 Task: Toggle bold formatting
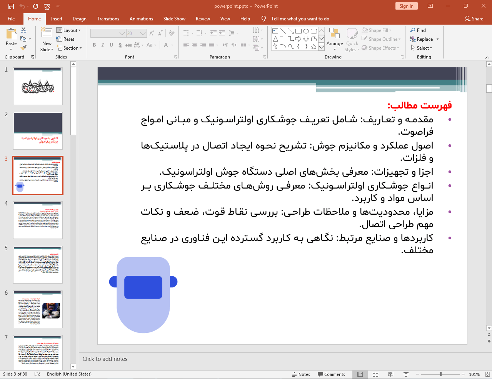(94, 45)
